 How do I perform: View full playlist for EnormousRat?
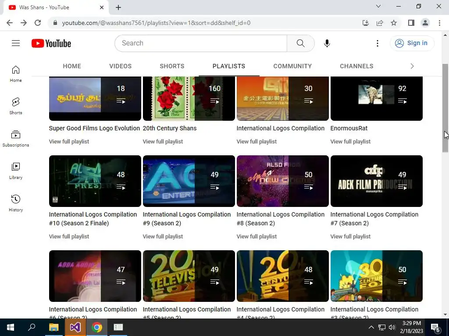click(x=350, y=142)
